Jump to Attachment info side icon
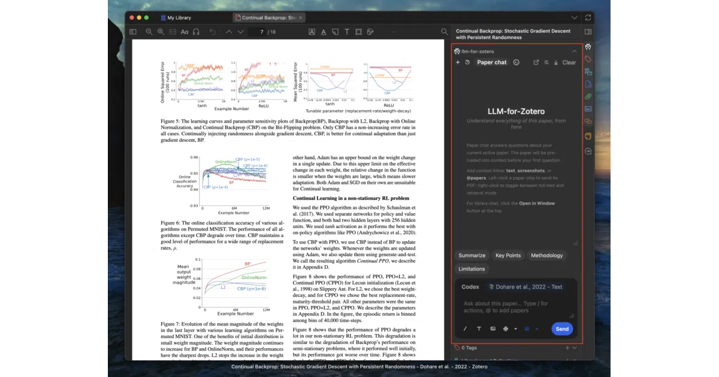 tap(588, 84)
